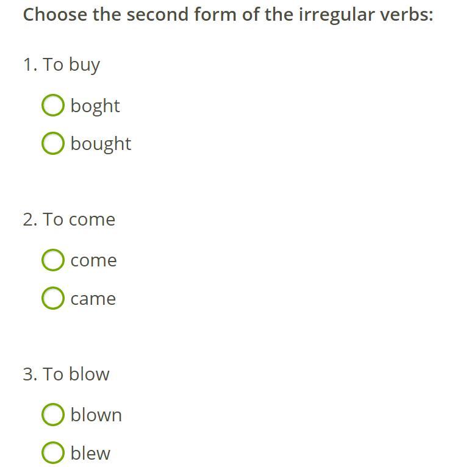Click the 'boght' answer label text
This screenshot has width=466, height=467.
pyautogui.click(x=95, y=106)
